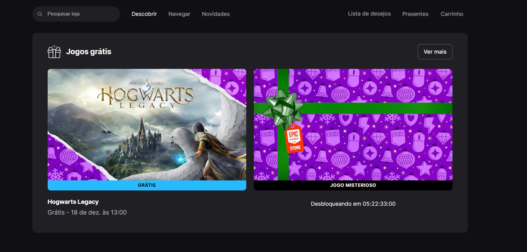Click the Grátis 18 de dez. date text

pyautogui.click(x=87, y=212)
